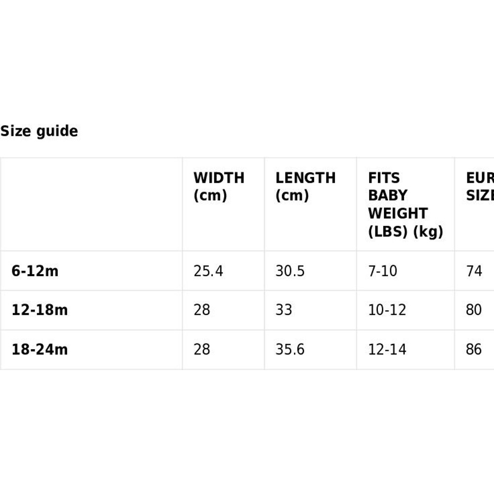494x494 pixels.
Task: Select the 12-14 baby weight cell
Action: pyautogui.click(x=387, y=350)
